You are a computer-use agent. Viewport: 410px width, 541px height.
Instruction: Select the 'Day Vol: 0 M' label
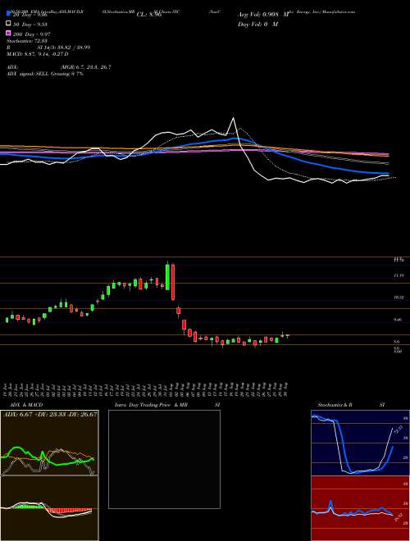257,24
